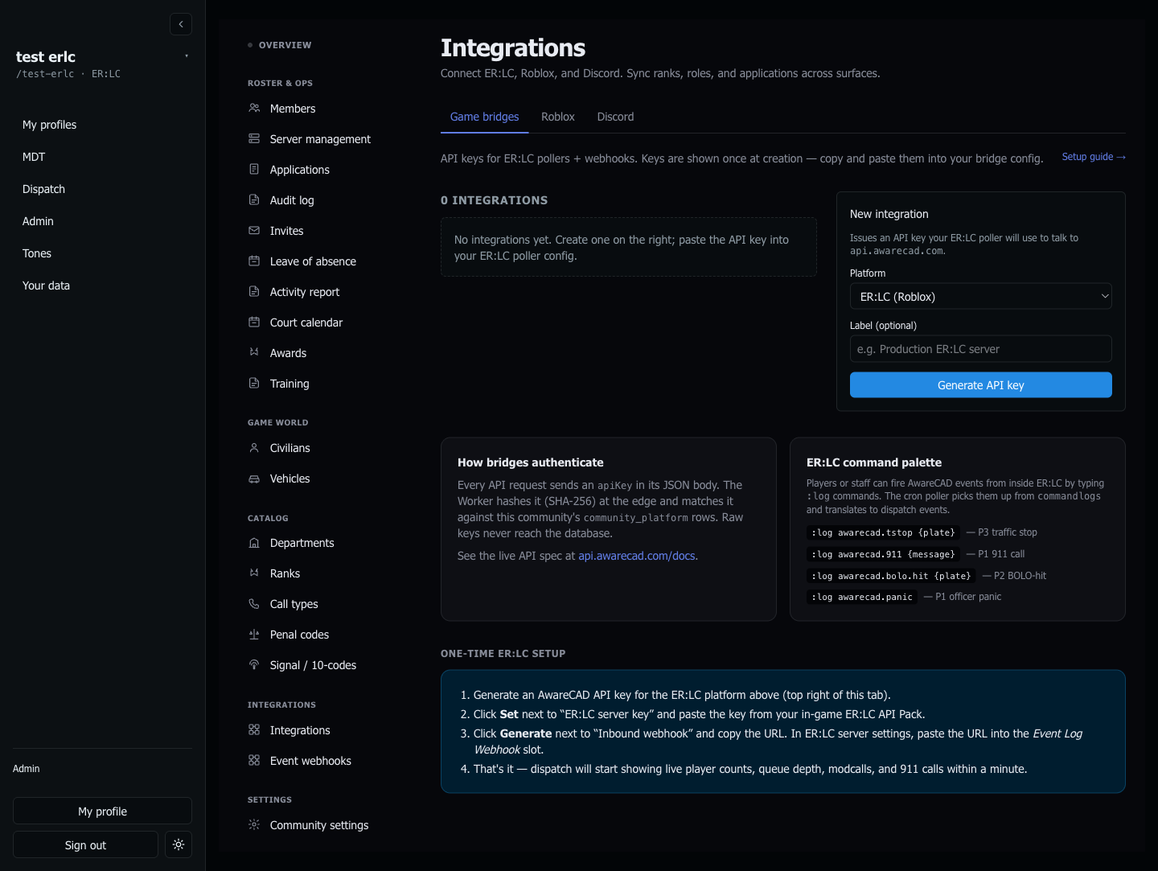Collapse the left sidebar with chevron button
Screen dimensions: 1158x871
coord(181,24)
